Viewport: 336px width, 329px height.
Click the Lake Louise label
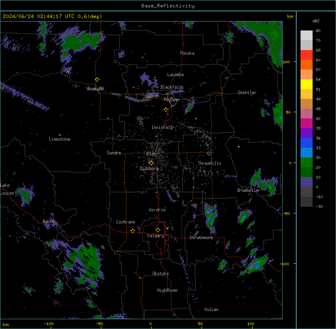[7, 189]
